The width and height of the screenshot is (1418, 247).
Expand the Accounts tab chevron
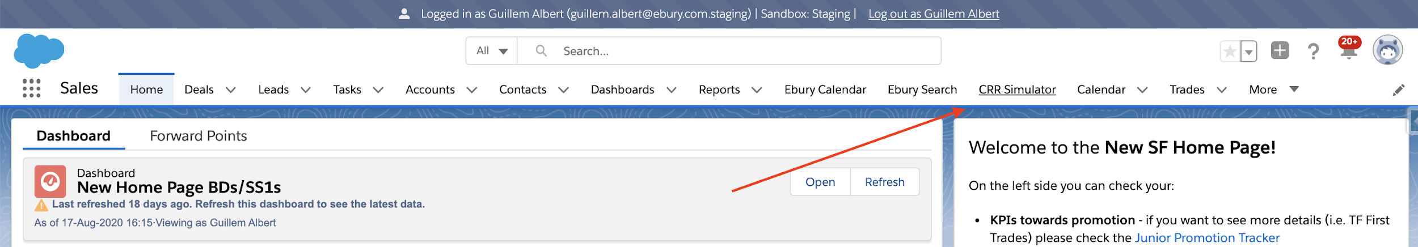click(x=471, y=90)
